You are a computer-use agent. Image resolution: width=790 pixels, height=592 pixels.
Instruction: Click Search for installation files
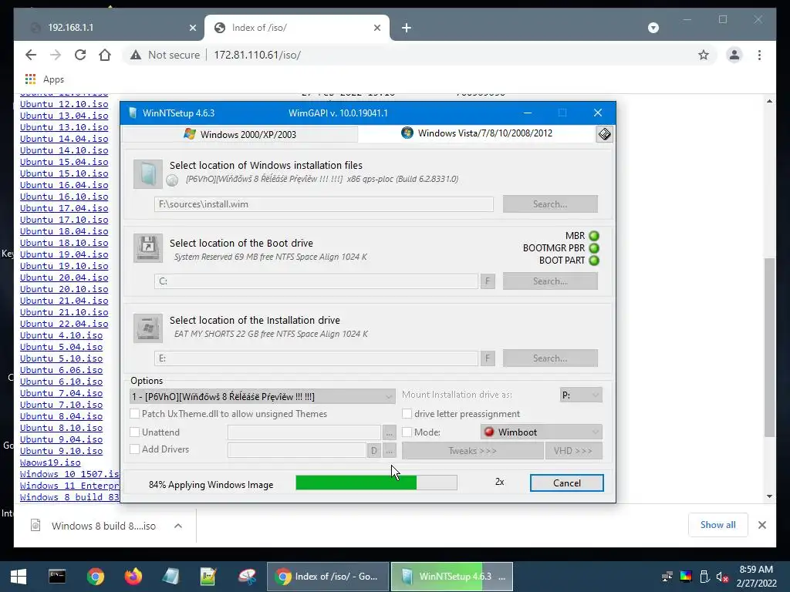pyautogui.click(x=550, y=203)
